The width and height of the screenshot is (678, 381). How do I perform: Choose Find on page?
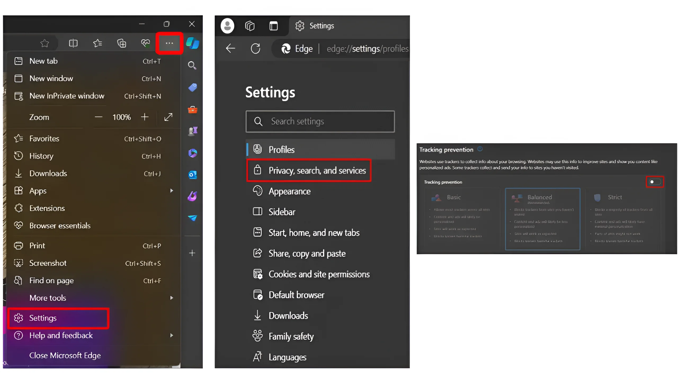click(94, 280)
